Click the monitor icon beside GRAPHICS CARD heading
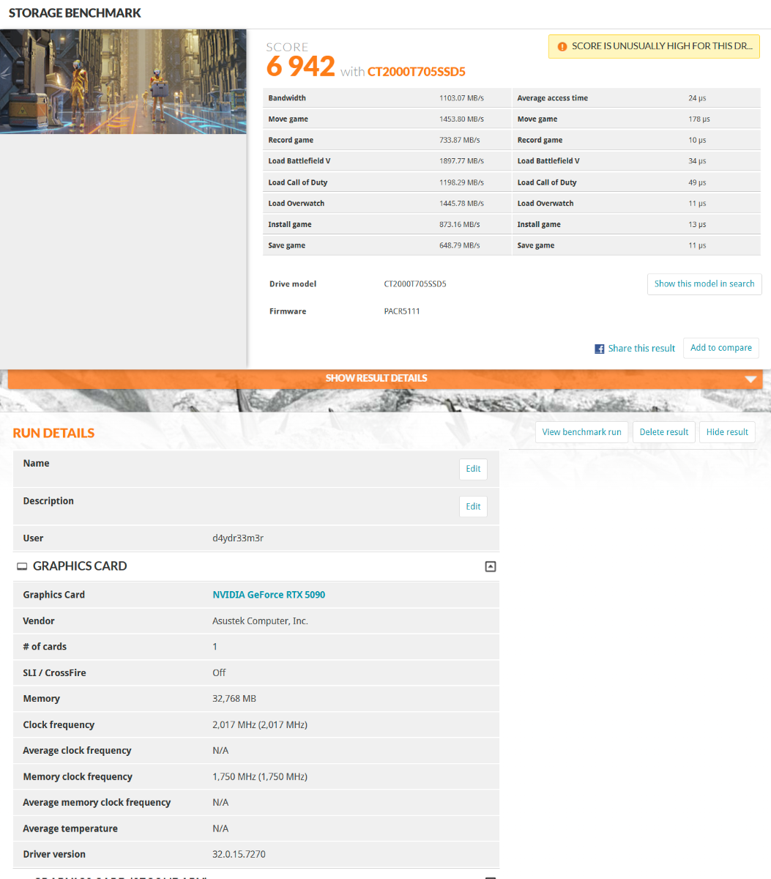The image size is (771, 879). point(22,566)
